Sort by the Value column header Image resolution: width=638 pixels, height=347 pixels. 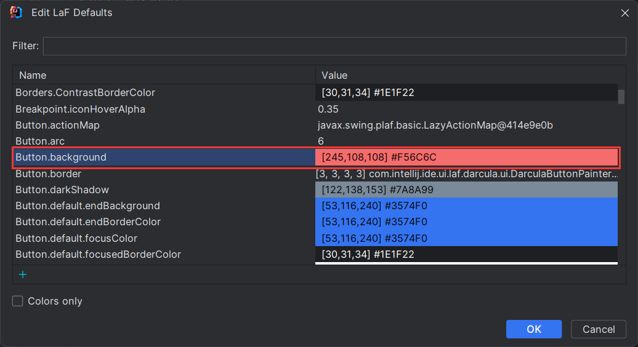click(470, 75)
